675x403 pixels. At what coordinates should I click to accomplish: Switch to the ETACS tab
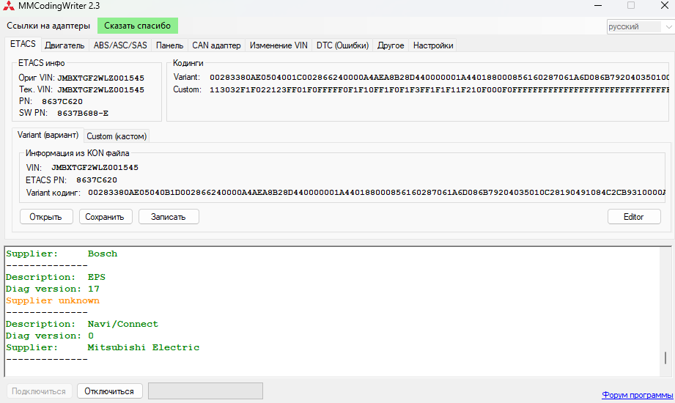coord(23,45)
